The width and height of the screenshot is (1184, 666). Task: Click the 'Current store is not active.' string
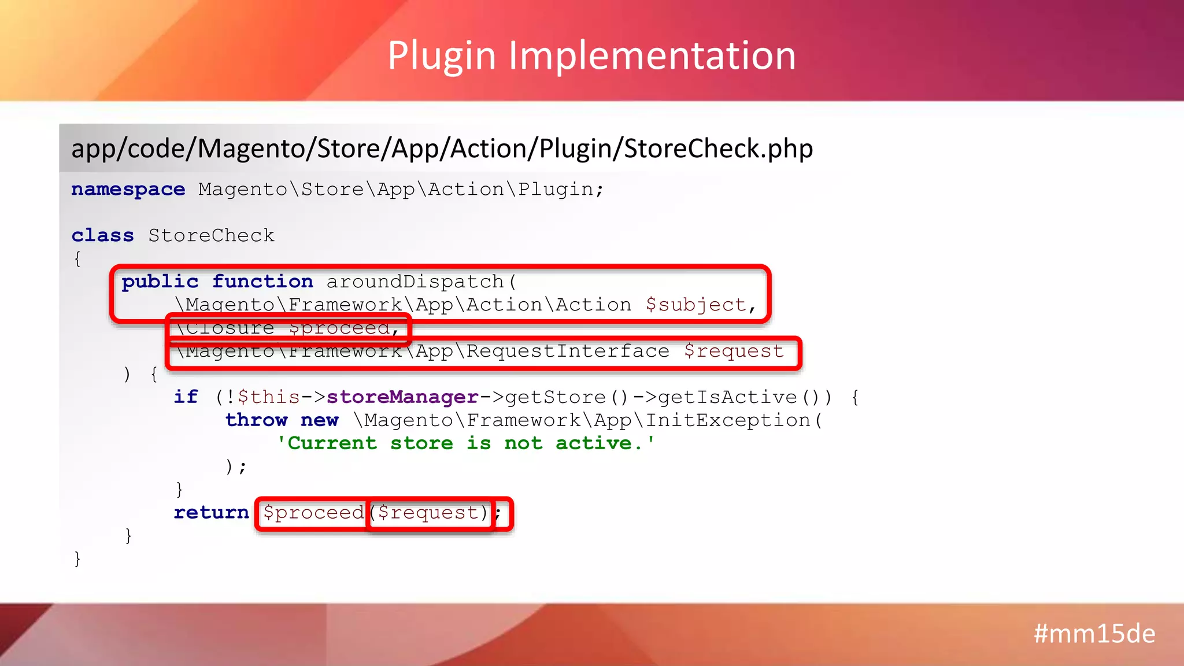coord(466,443)
